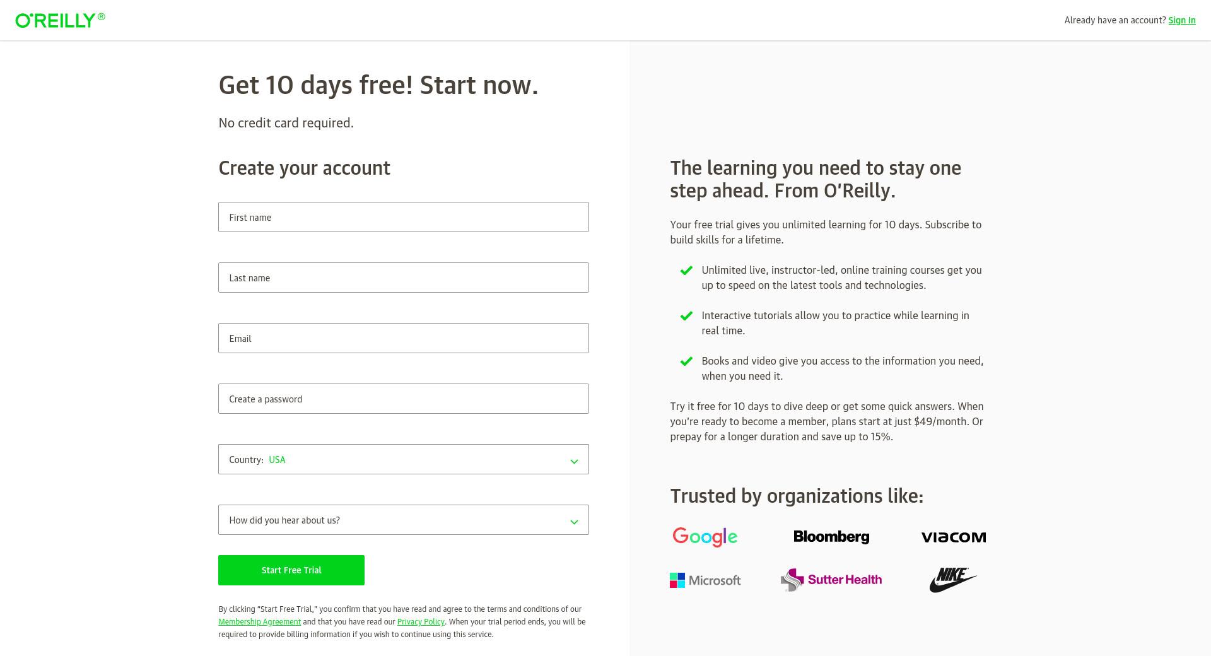This screenshot has width=1211, height=656.
Task: Open the Membership Agreement link
Action: click(x=260, y=622)
